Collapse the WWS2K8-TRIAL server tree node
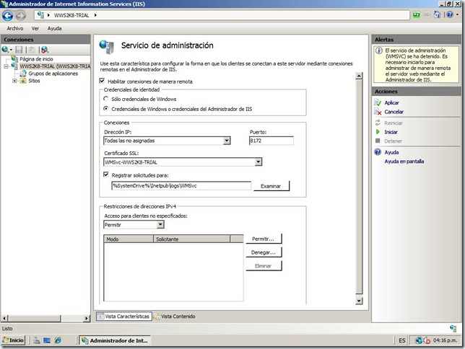The width and height of the screenshot is (465, 349). coord(6,66)
